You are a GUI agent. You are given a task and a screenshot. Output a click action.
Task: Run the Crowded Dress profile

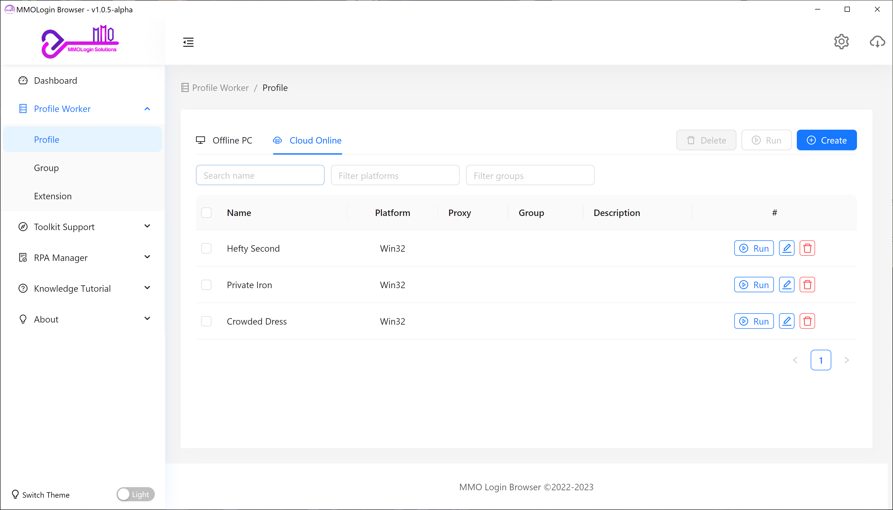pyautogui.click(x=754, y=321)
